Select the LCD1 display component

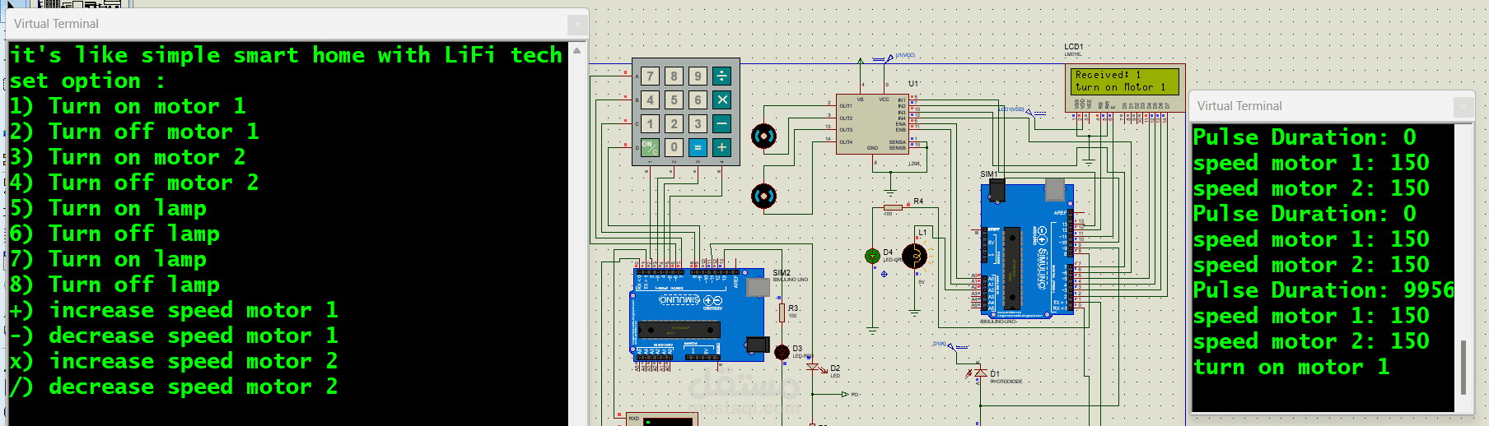coord(1125,86)
